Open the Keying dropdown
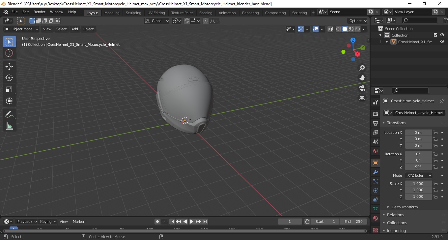 point(48,222)
